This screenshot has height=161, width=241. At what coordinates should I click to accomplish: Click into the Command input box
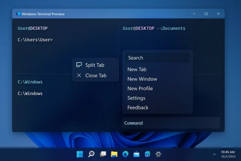171,123
